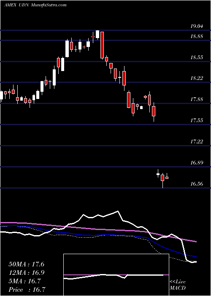Click the 12MA : 16.9 readout
Viewport: 211px width, 296px height.
pyautogui.click(x=26, y=273)
